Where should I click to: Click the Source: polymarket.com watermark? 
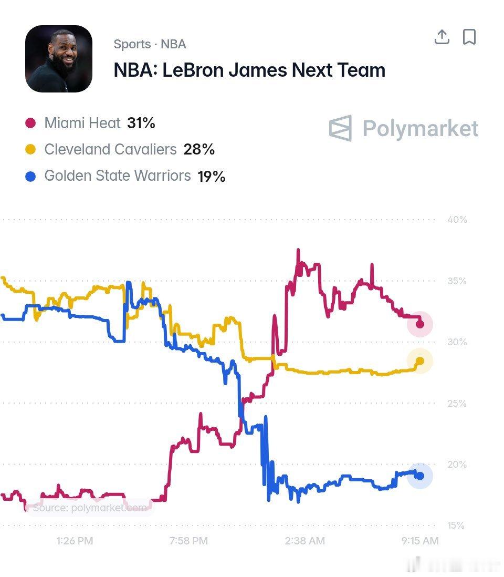coord(90,508)
